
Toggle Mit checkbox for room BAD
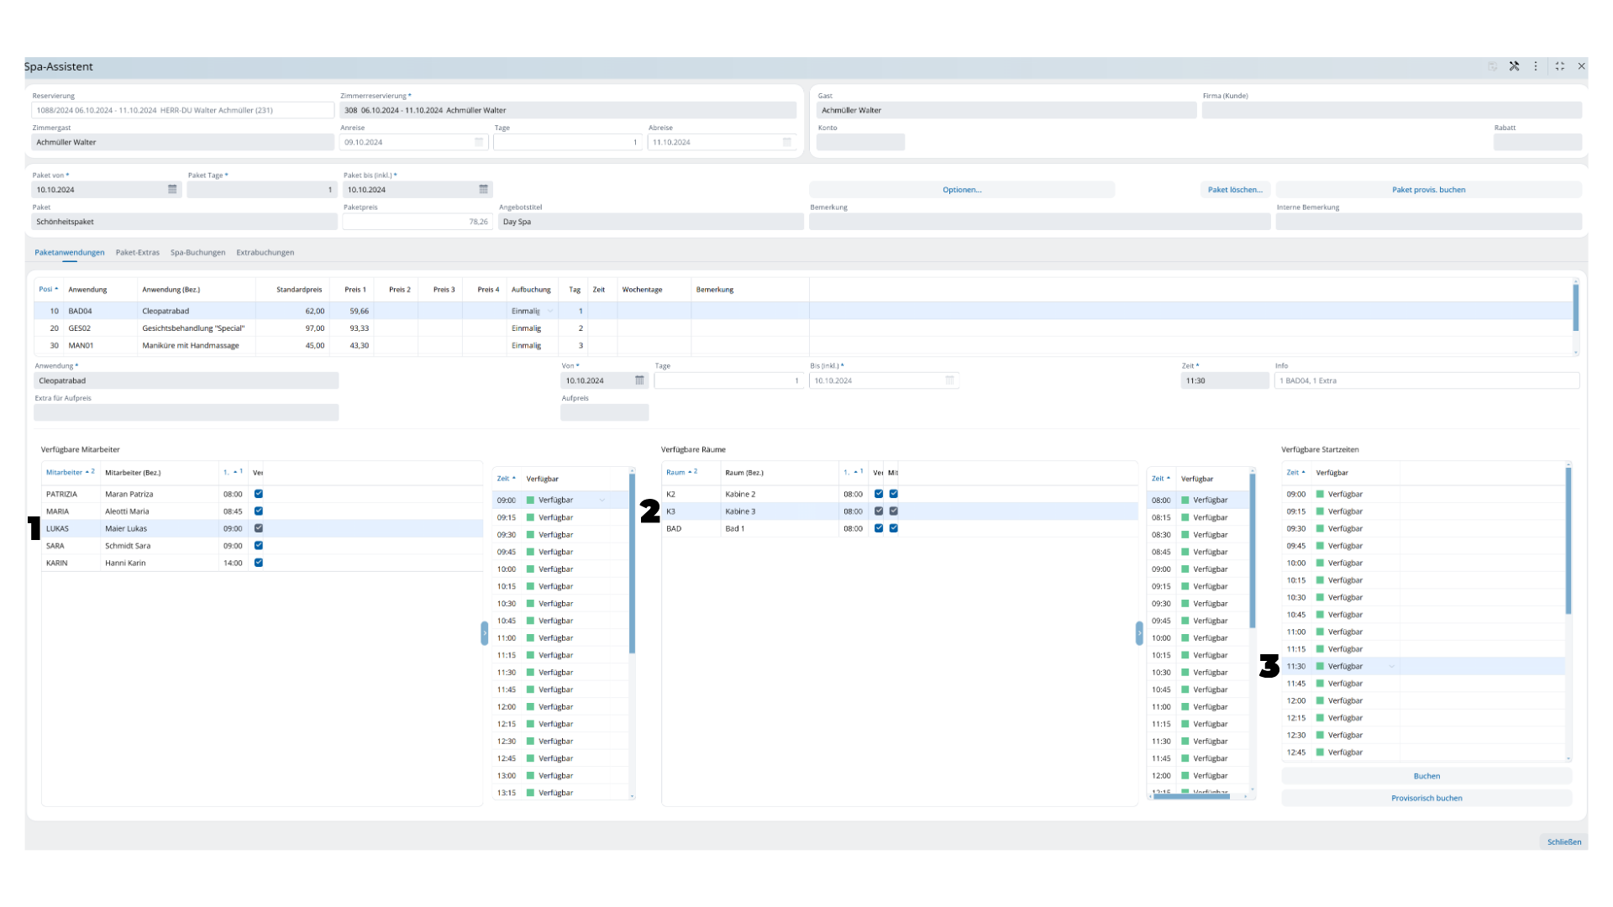coord(893,528)
